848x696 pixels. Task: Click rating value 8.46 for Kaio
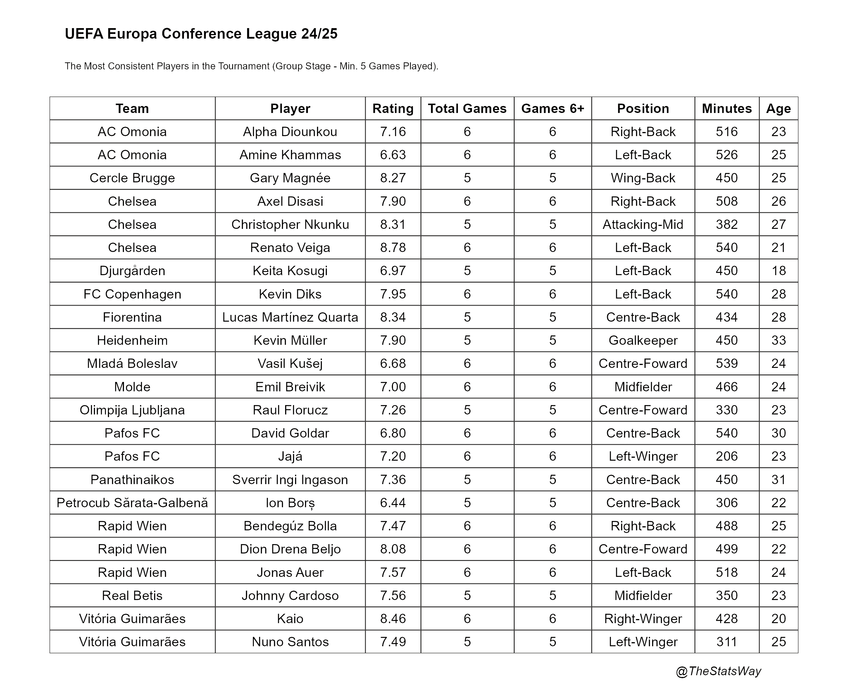[x=393, y=619]
